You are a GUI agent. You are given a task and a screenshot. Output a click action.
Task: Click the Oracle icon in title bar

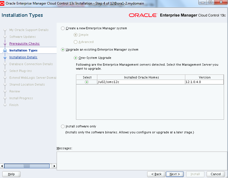[x=3, y=3]
